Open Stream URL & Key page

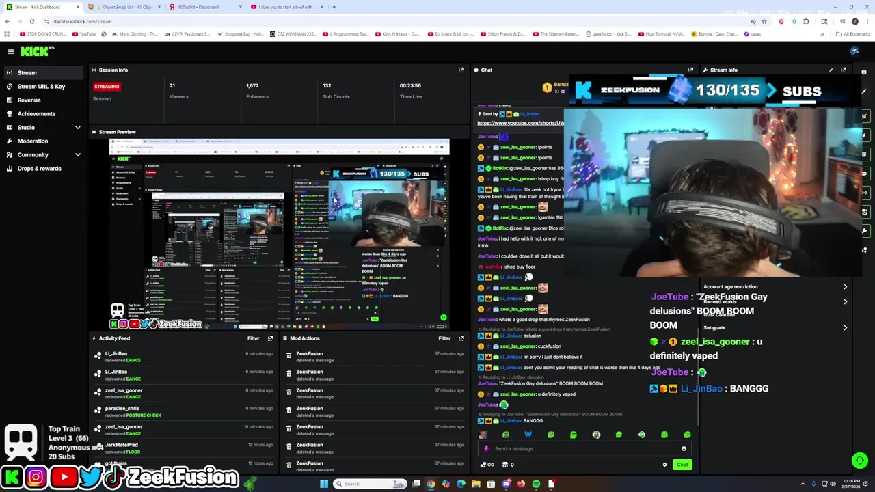(x=42, y=86)
